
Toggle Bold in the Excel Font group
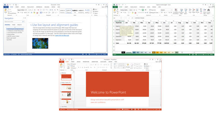point(121,13)
